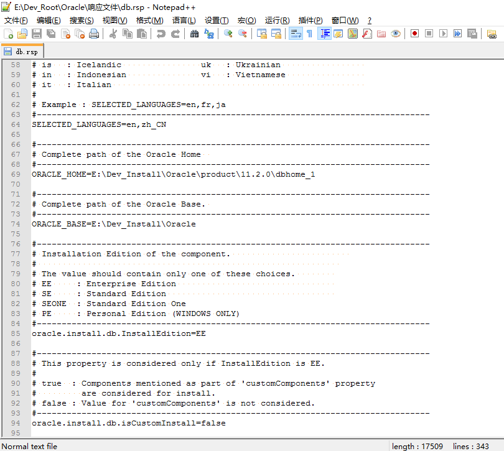Open the 格式(M) menu
Image resolution: width=504 pixels, height=451 pixels.
pyautogui.click(x=149, y=21)
